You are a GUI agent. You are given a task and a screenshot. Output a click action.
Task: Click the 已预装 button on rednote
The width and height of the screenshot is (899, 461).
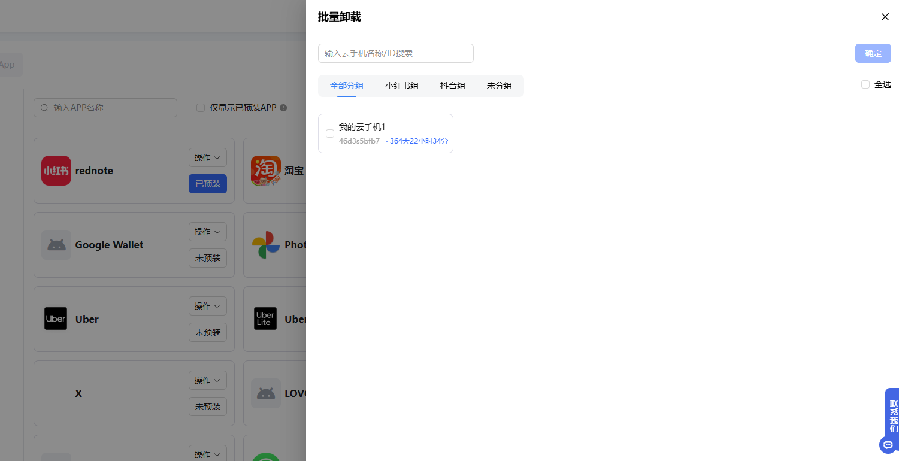pyautogui.click(x=208, y=184)
